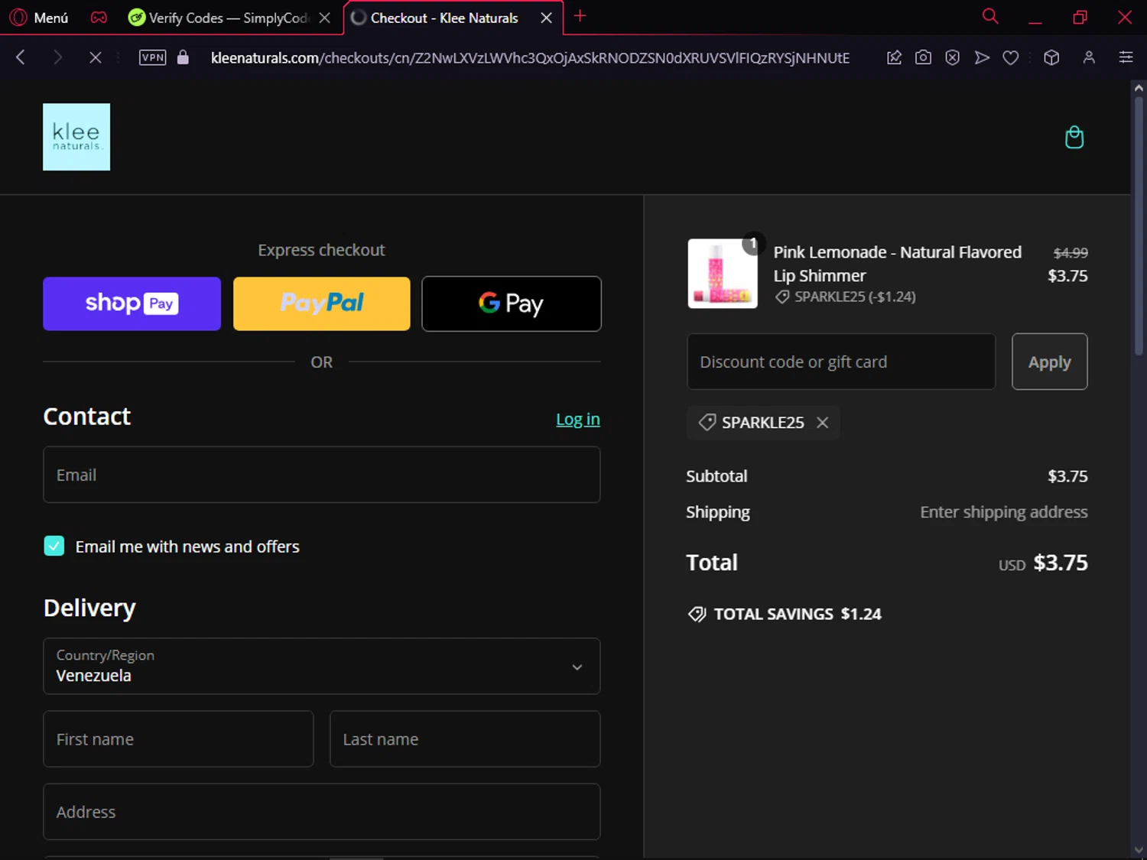
Task: Click the Klee Naturals logo
Action: click(76, 137)
